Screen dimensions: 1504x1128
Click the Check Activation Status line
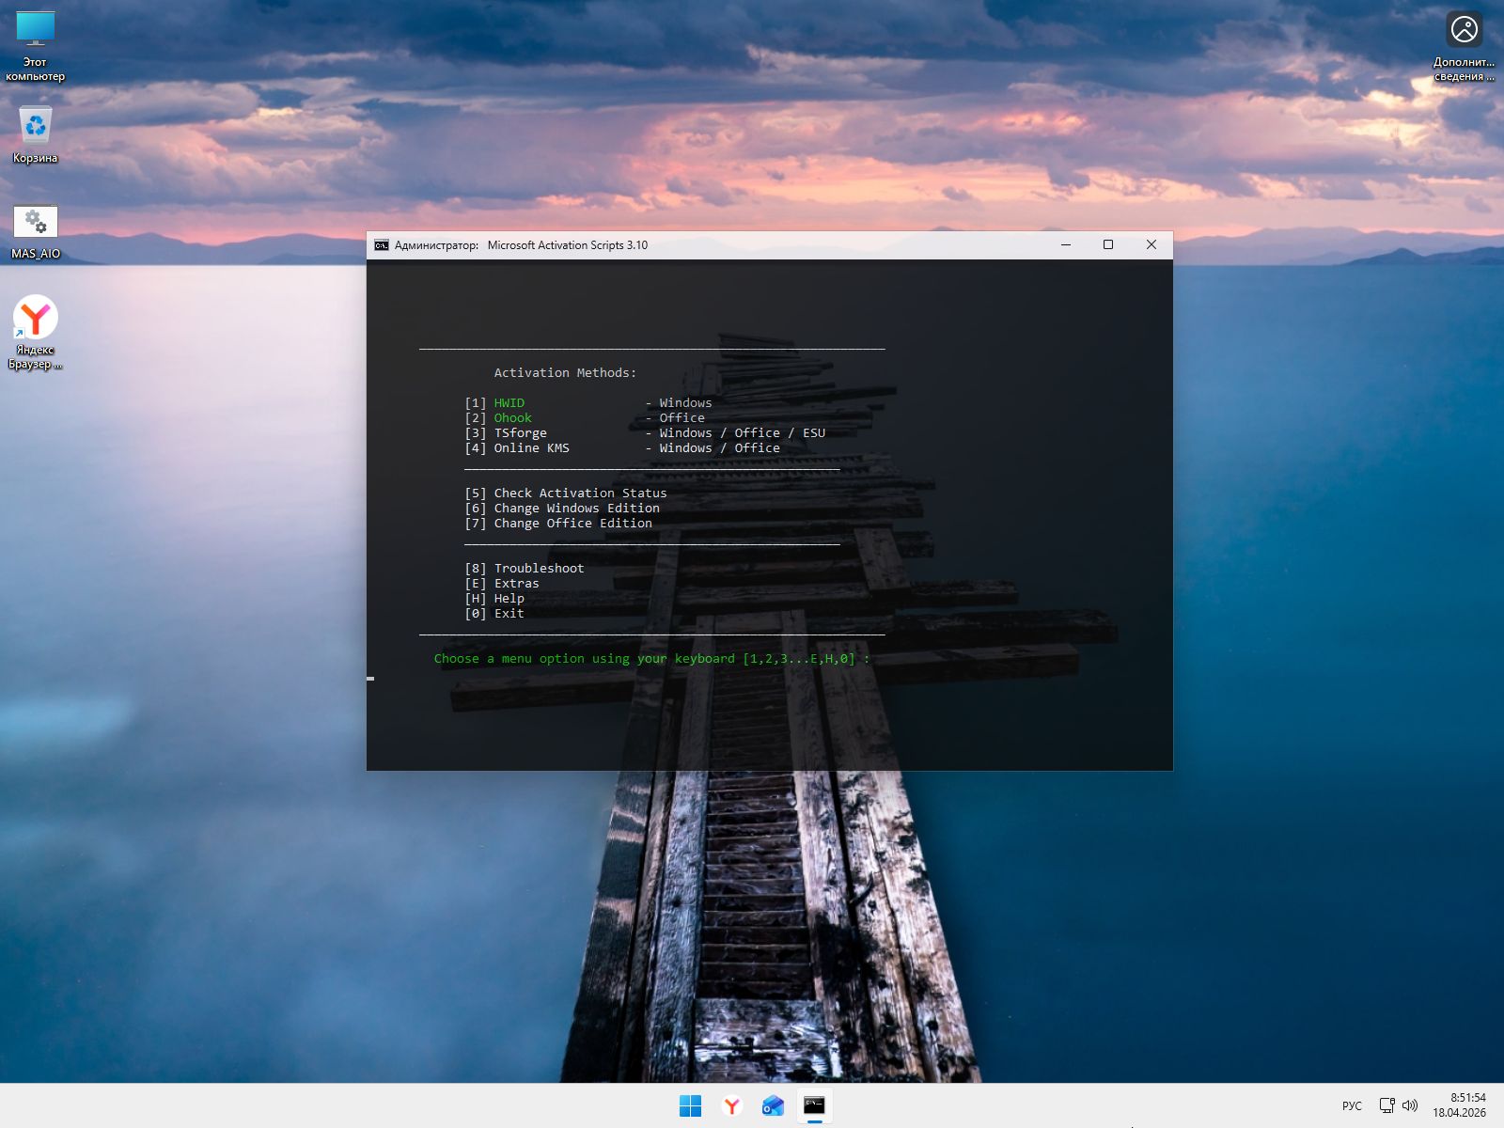(x=580, y=493)
